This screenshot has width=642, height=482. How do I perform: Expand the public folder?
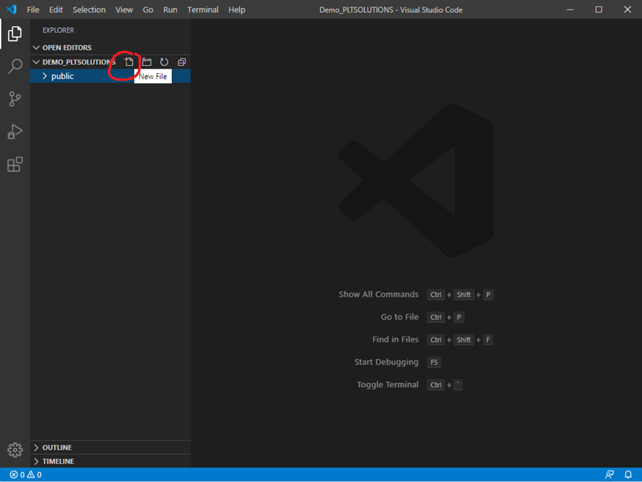(x=110, y=76)
